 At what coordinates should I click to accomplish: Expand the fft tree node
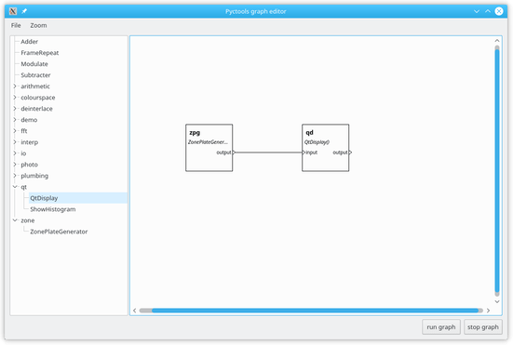15,131
